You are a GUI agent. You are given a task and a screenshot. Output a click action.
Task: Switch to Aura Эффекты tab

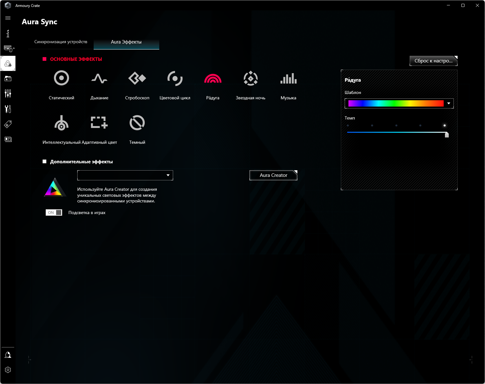tap(126, 42)
